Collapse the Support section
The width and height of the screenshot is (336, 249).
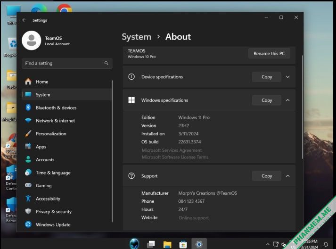pos(288,176)
